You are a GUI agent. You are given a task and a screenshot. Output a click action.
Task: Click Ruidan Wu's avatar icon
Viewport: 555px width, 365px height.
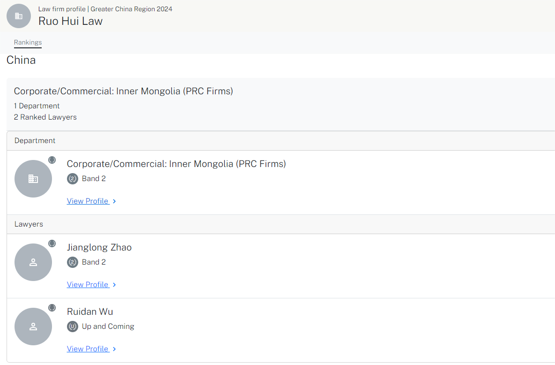[x=33, y=327]
